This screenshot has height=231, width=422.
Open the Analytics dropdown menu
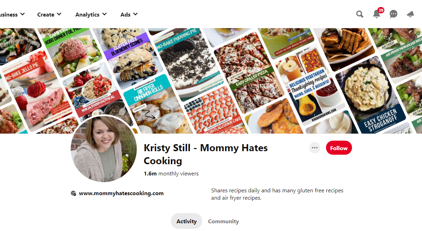(x=91, y=14)
